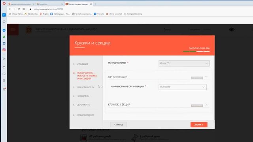Open the Наименование организации dropdown
This screenshot has width=253, height=142.
click(183, 87)
